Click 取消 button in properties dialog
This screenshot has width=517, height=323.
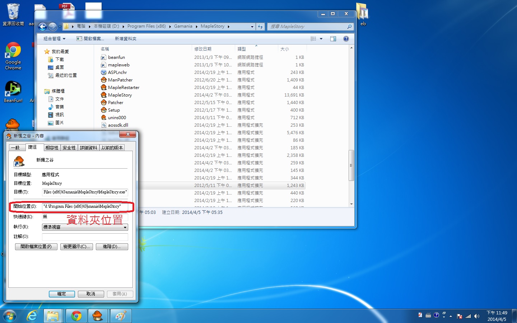coord(91,294)
